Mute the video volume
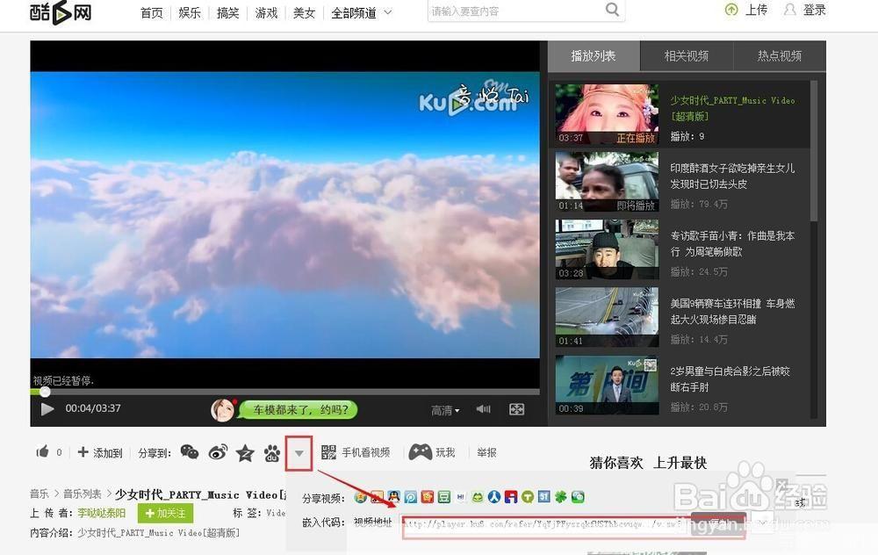 [483, 409]
